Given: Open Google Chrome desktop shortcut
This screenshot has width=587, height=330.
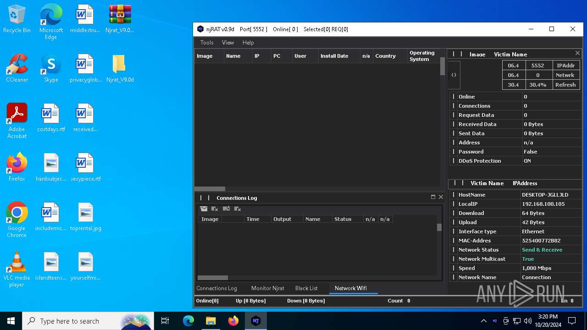Looking at the screenshot, I should click(x=17, y=220).
